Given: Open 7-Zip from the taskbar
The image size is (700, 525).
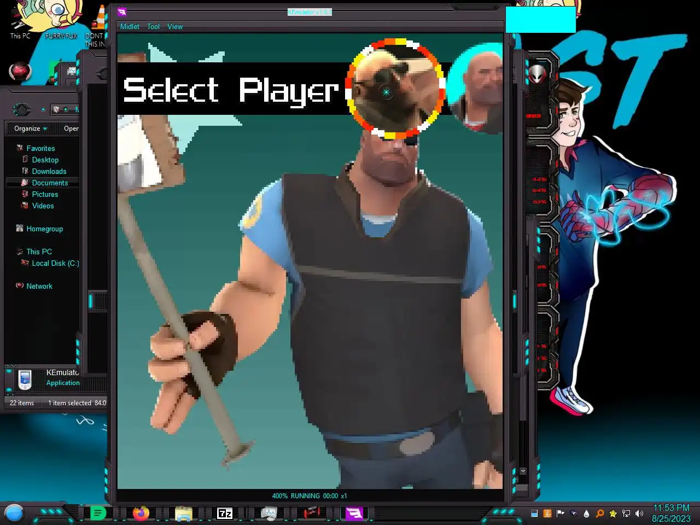Looking at the screenshot, I should point(225,513).
